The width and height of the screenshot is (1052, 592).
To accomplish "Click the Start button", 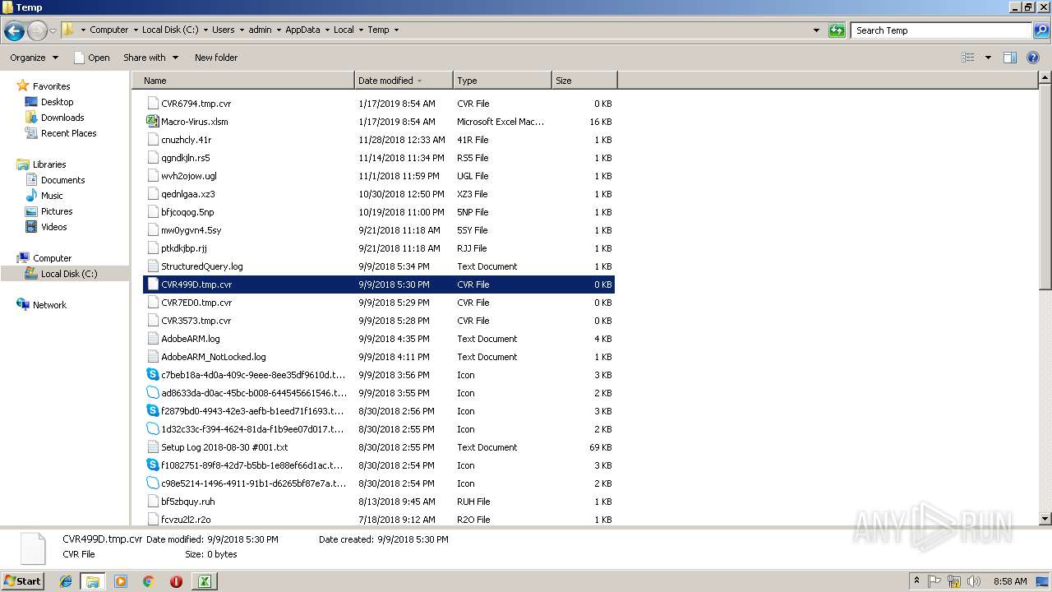I will click(23, 581).
